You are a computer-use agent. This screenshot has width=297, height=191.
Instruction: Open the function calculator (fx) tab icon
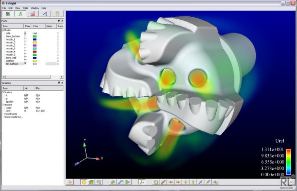20,14
